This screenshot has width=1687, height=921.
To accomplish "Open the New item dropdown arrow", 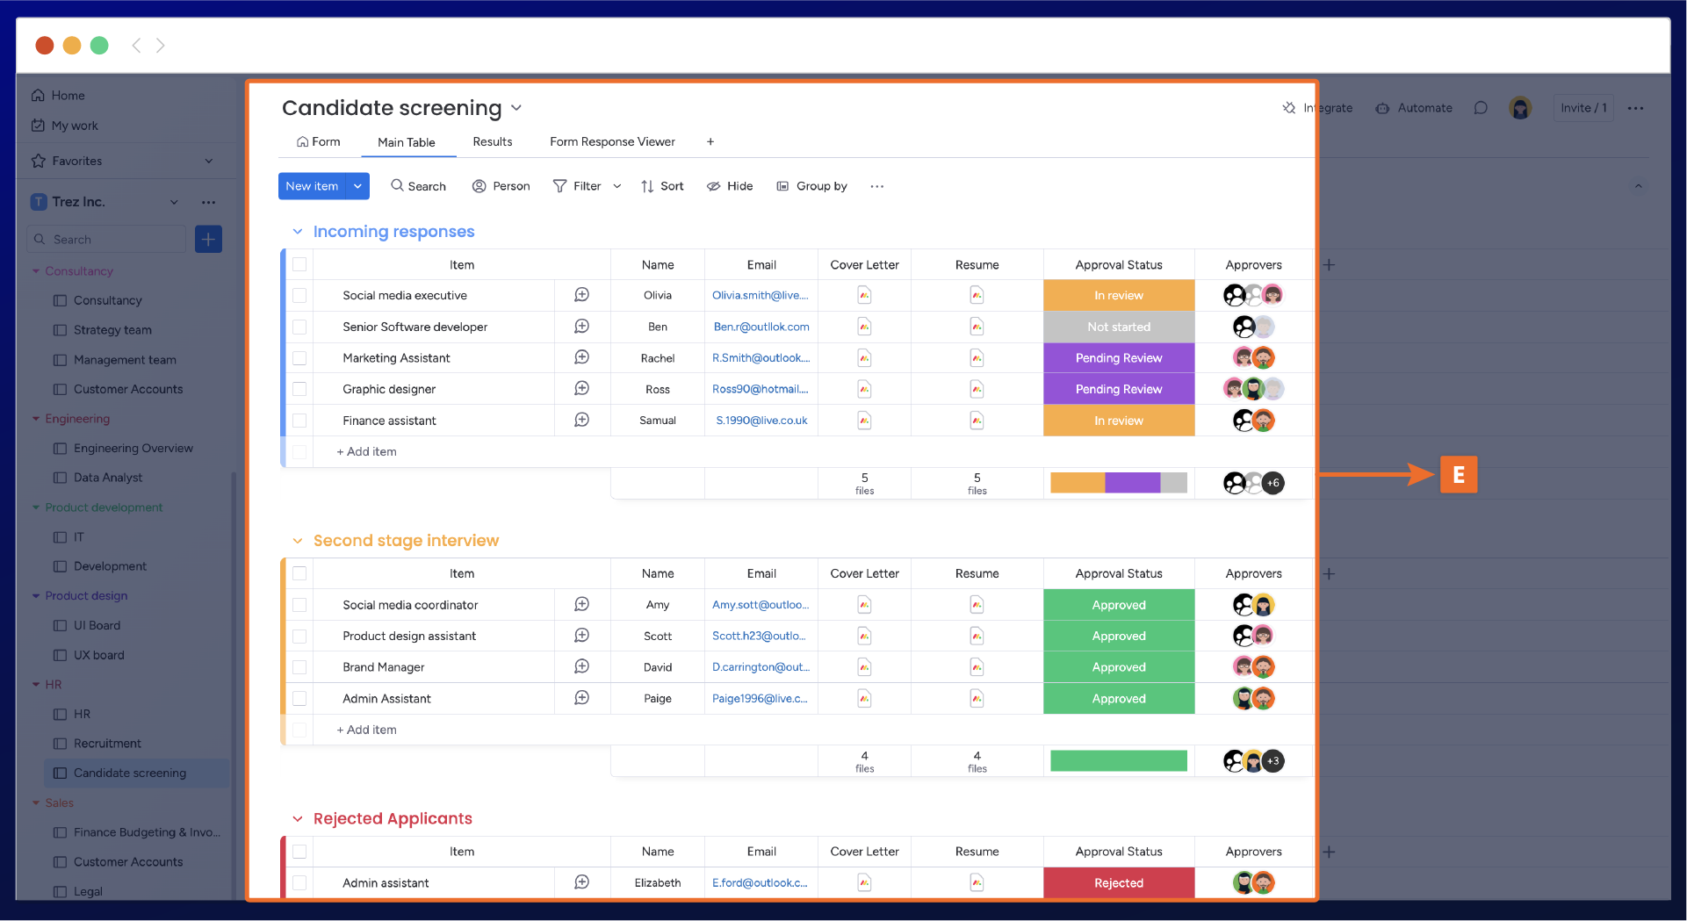I will pyautogui.click(x=357, y=186).
